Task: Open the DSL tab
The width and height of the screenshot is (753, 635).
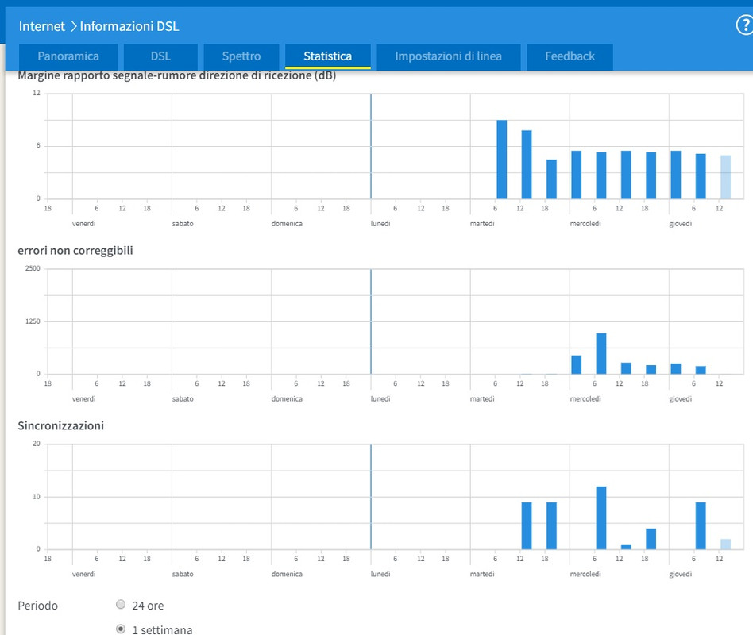Action: [x=160, y=56]
